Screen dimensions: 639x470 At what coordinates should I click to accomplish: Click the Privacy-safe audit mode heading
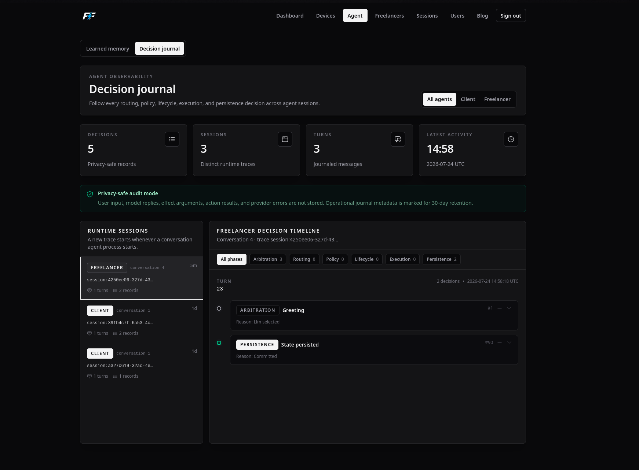point(128,193)
